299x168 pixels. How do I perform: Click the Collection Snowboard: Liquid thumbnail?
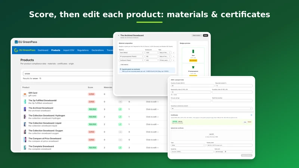click(x=25, y=124)
